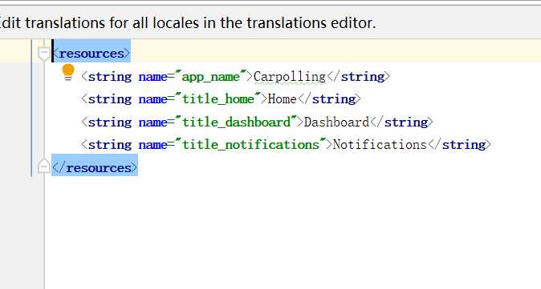Click the Carpolling string value
541x289 pixels.
[x=290, y=77]
